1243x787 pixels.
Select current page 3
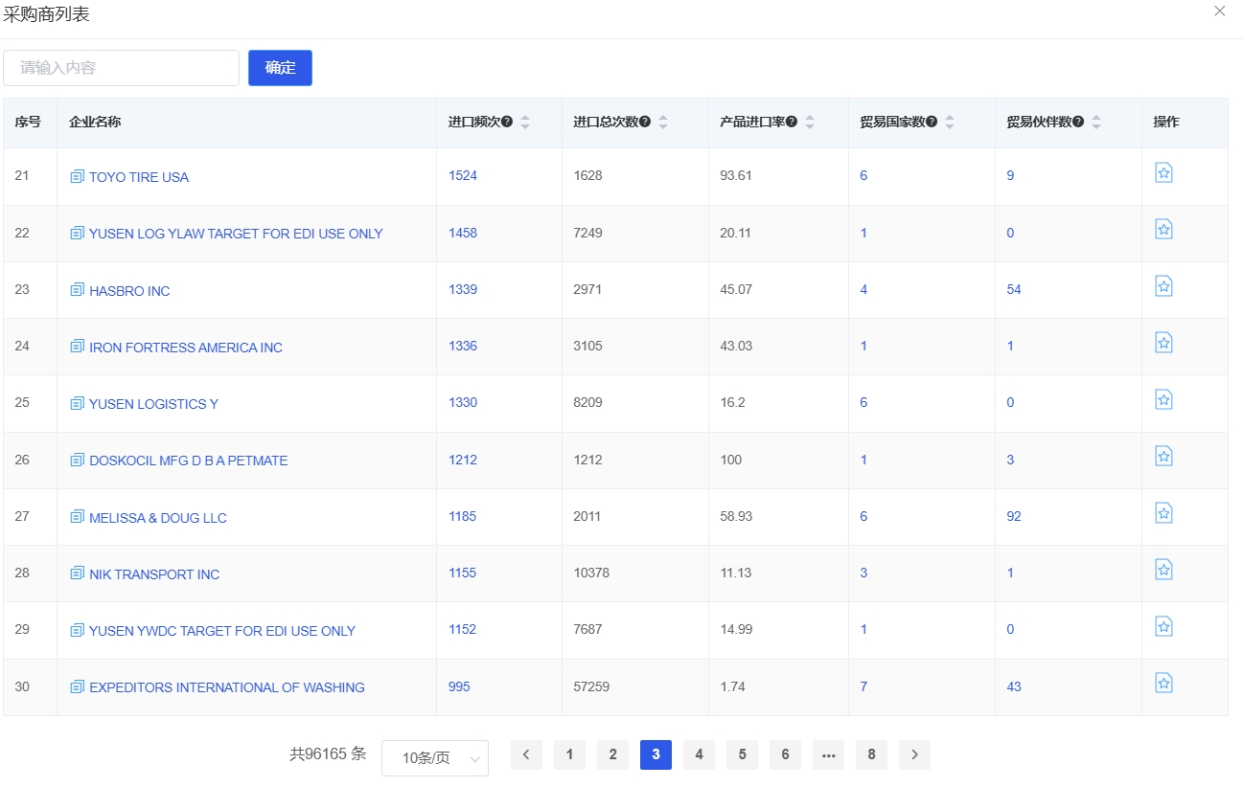pos(656,754)
